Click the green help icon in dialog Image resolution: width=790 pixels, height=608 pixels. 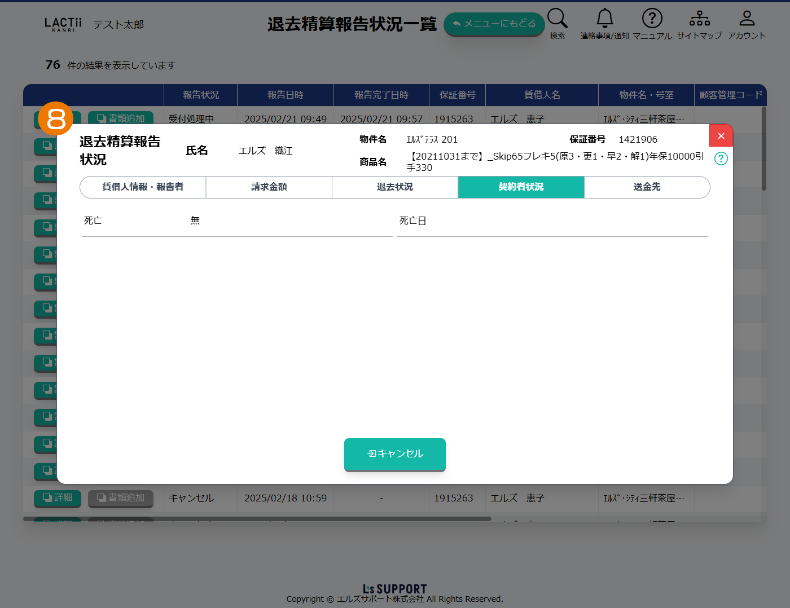point(721,158)
